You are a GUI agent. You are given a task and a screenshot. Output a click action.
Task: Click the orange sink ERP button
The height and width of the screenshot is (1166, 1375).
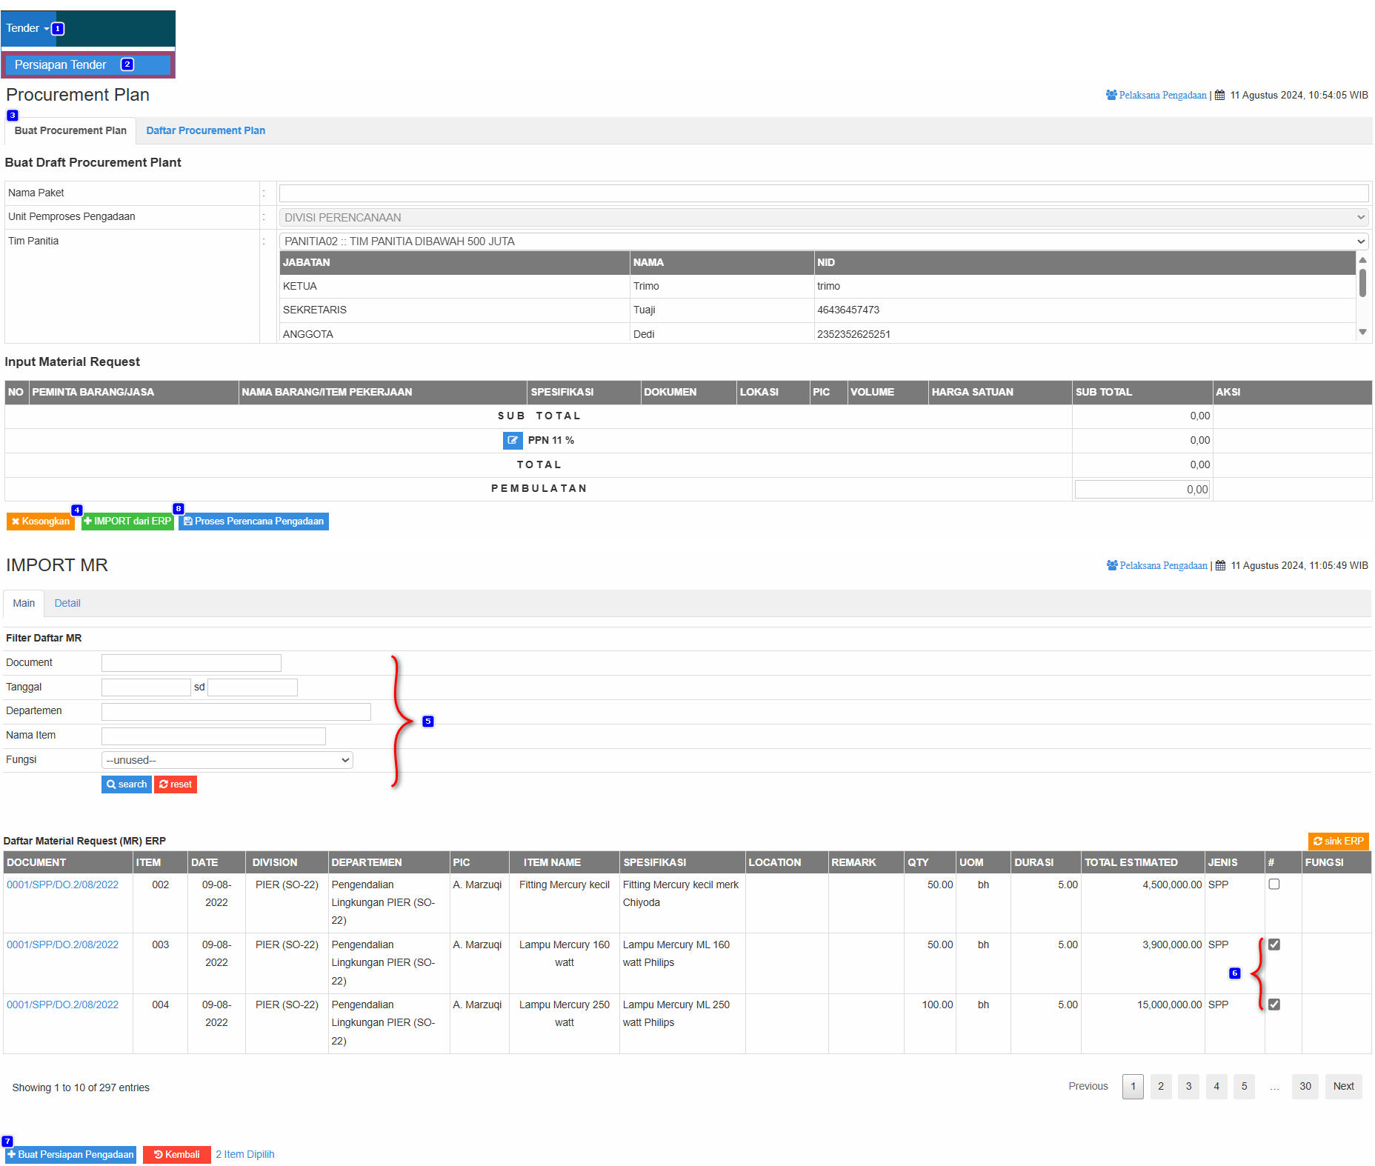click(1338, 841)
